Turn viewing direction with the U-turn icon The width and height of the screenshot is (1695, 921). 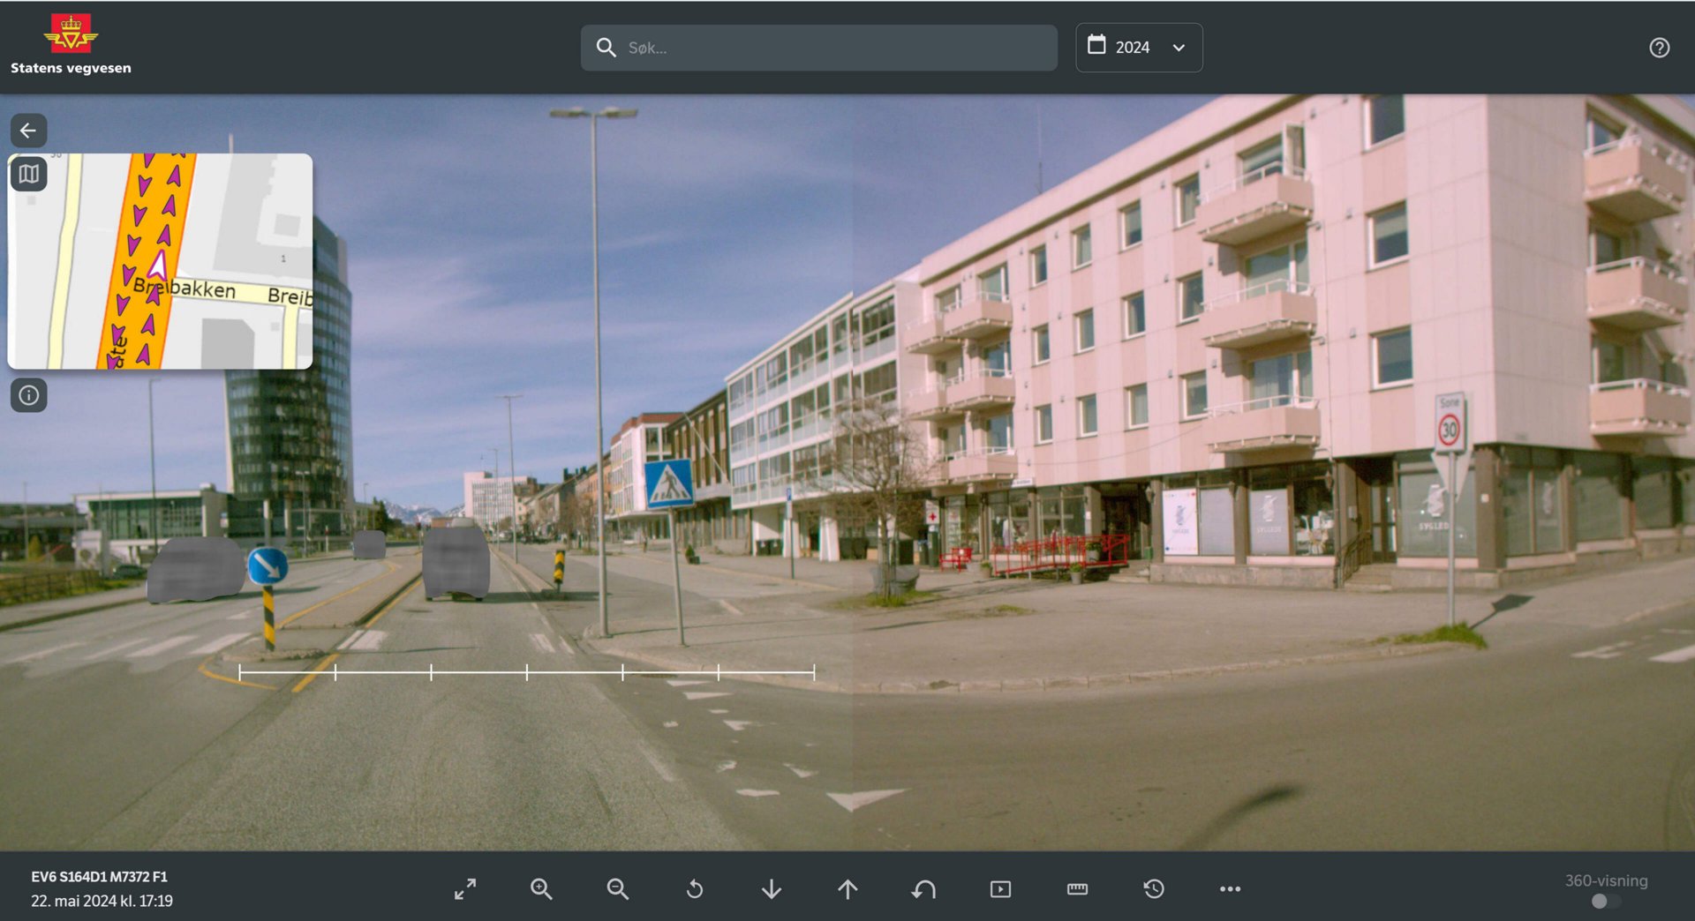pyautogui.click(x=923, y=889)
